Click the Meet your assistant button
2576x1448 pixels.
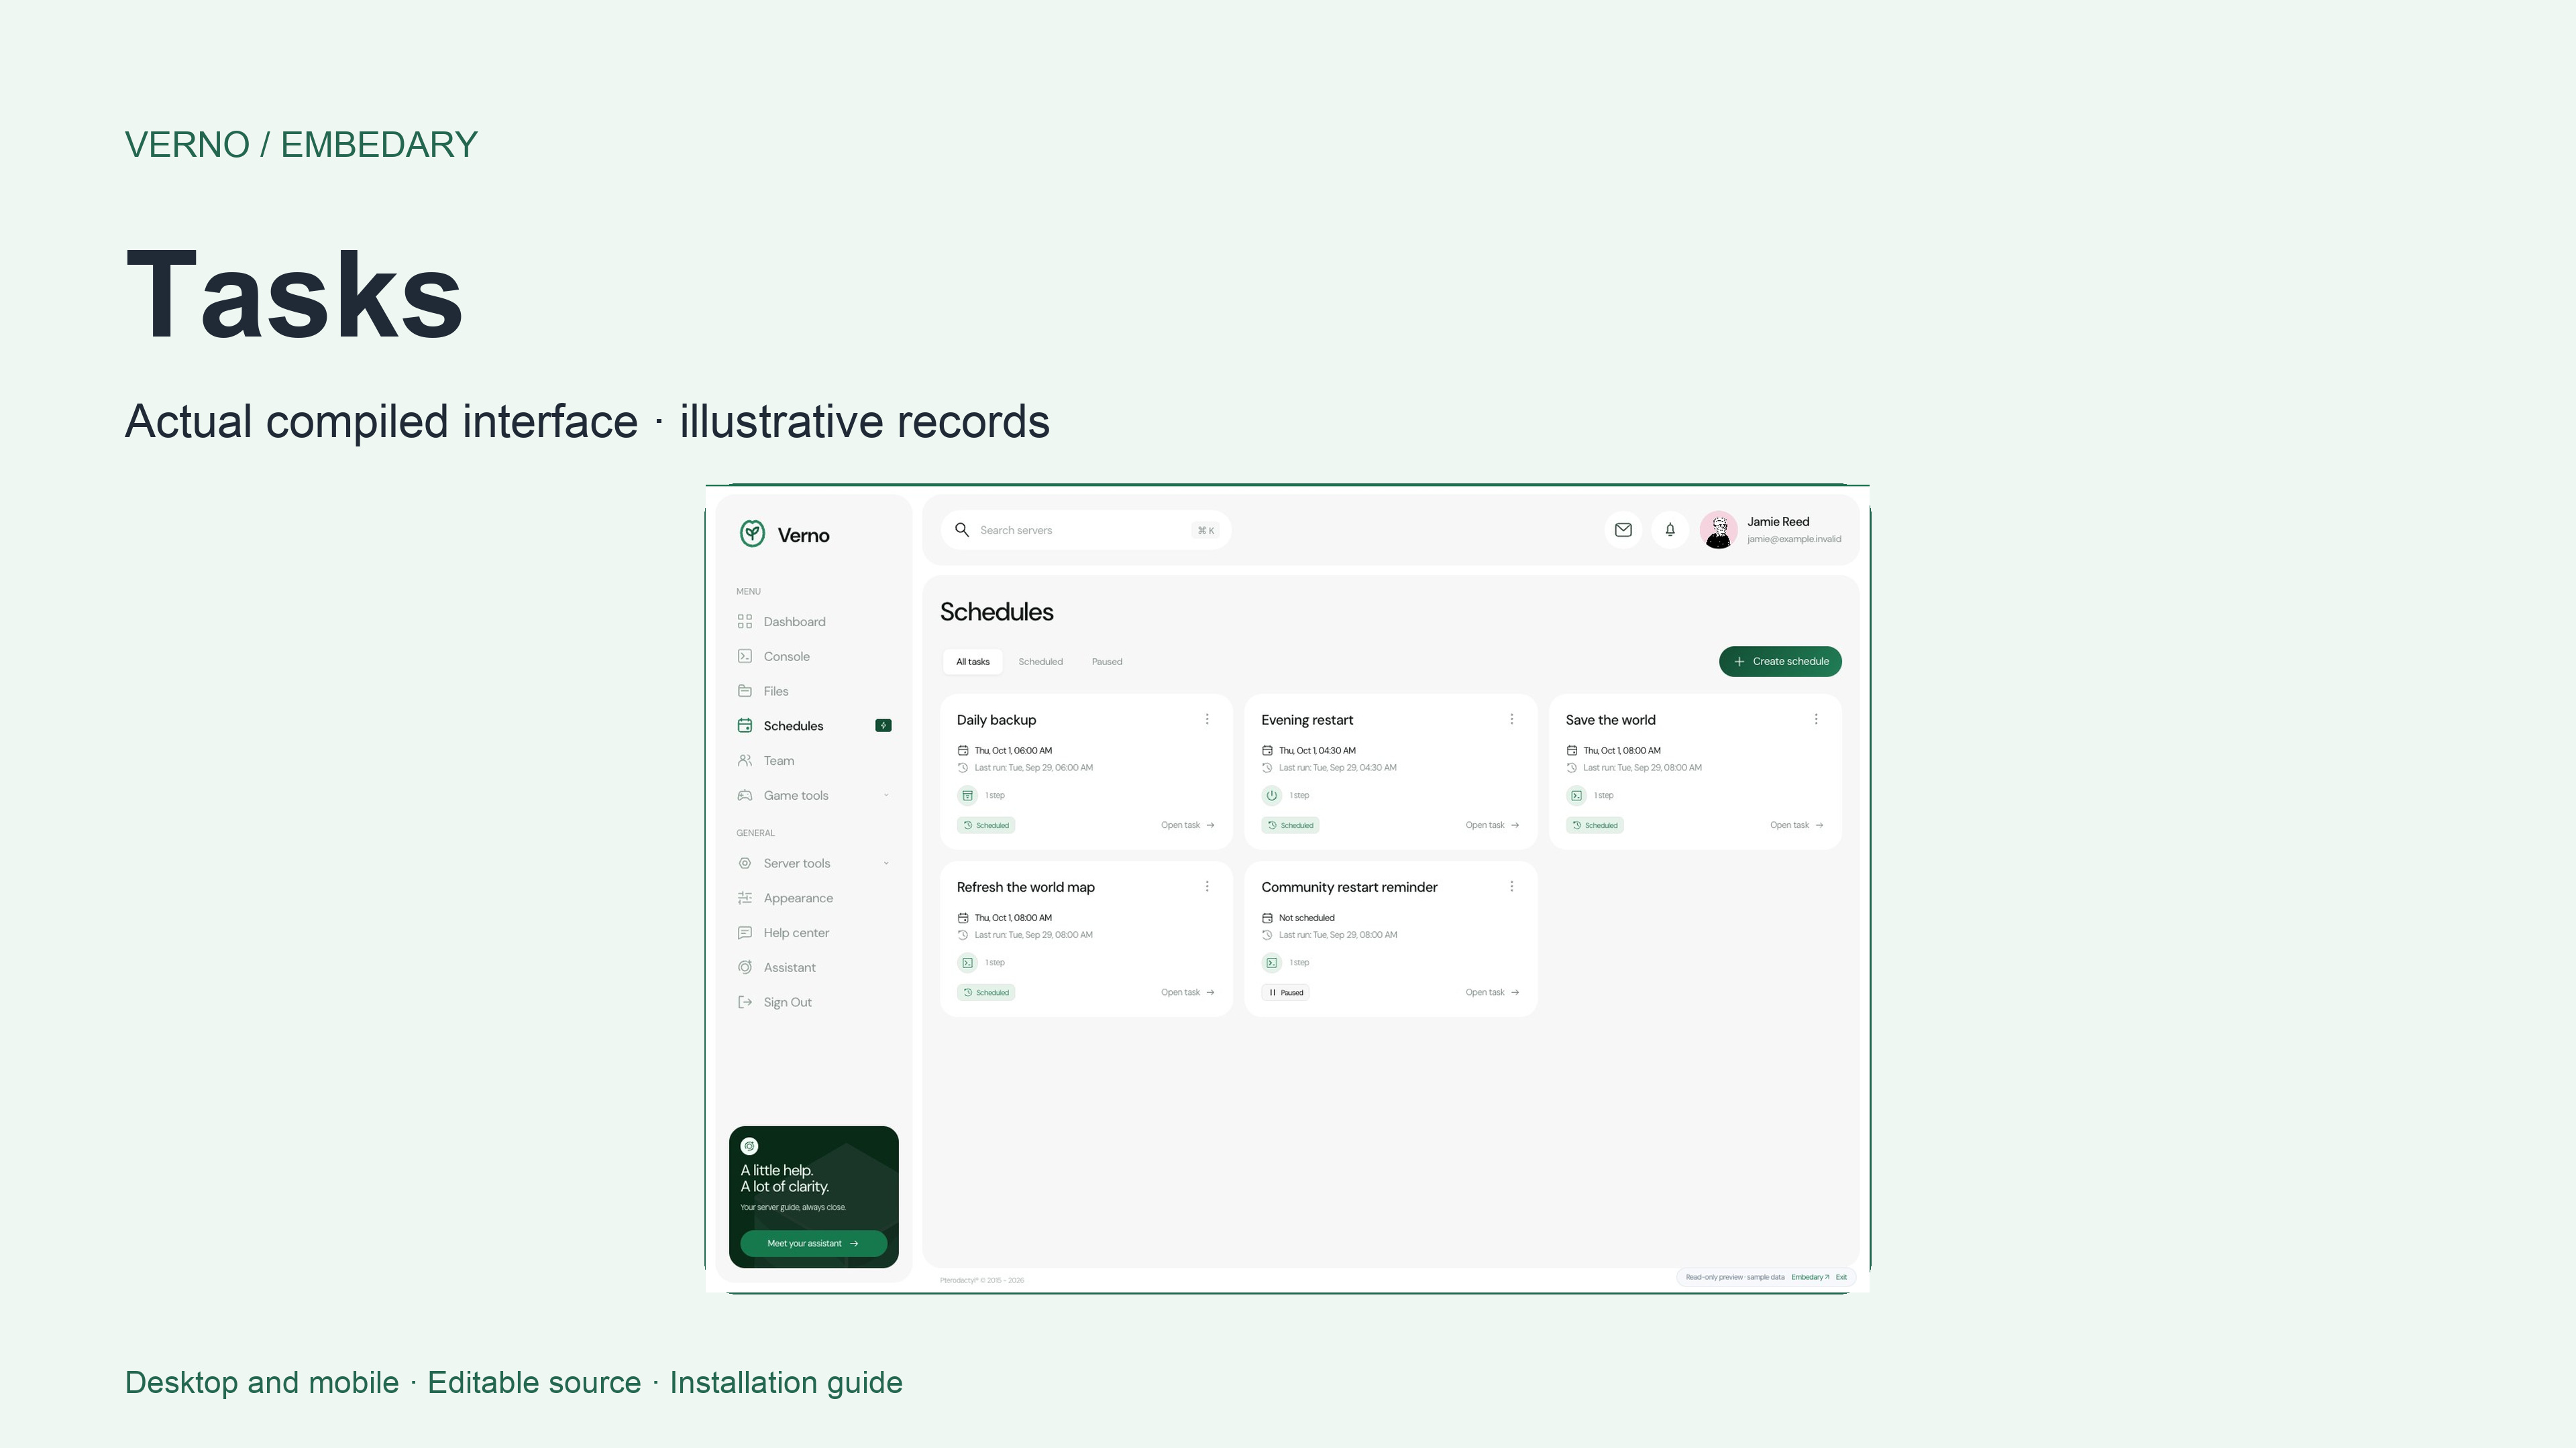click(x=813, y=1243)
